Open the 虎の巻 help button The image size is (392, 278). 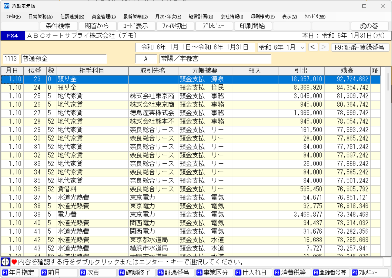(x=369, y=26)
